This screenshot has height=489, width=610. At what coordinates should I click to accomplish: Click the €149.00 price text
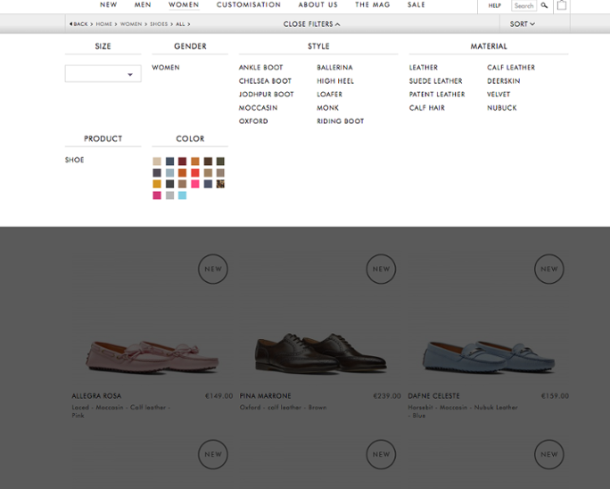[x=219, y=396]
